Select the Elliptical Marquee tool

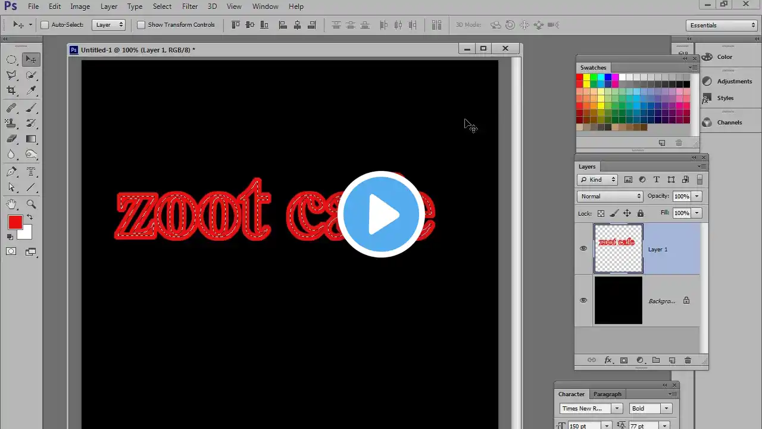click(11, 60)
